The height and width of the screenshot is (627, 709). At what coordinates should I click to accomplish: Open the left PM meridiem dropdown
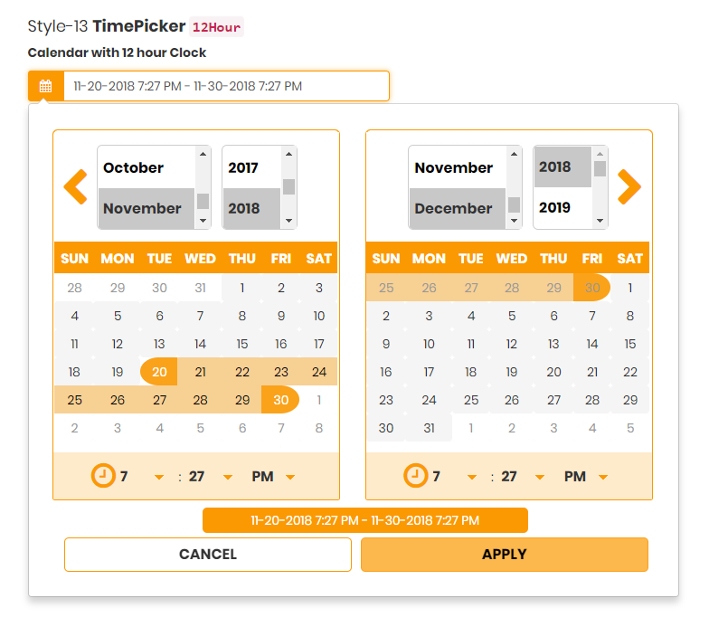[273, 476]
